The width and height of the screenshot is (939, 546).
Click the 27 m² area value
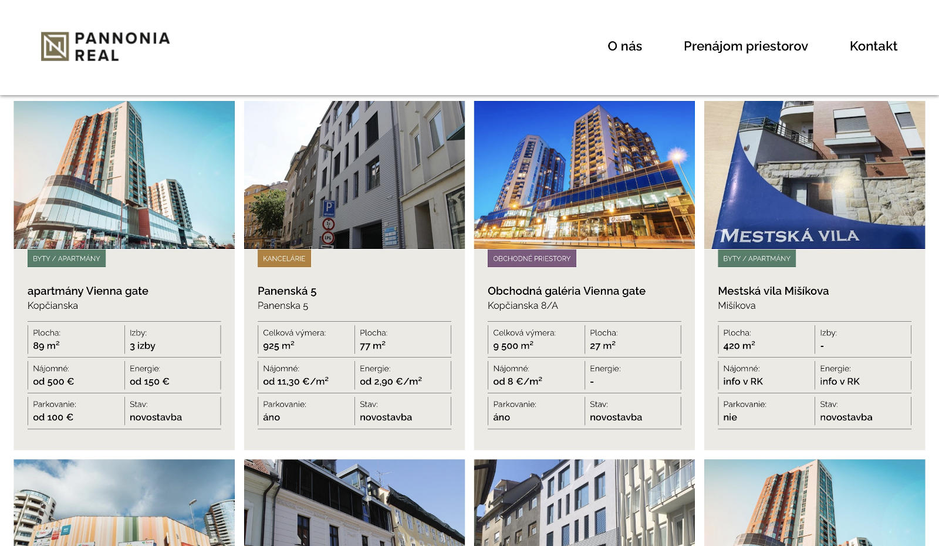603,346
